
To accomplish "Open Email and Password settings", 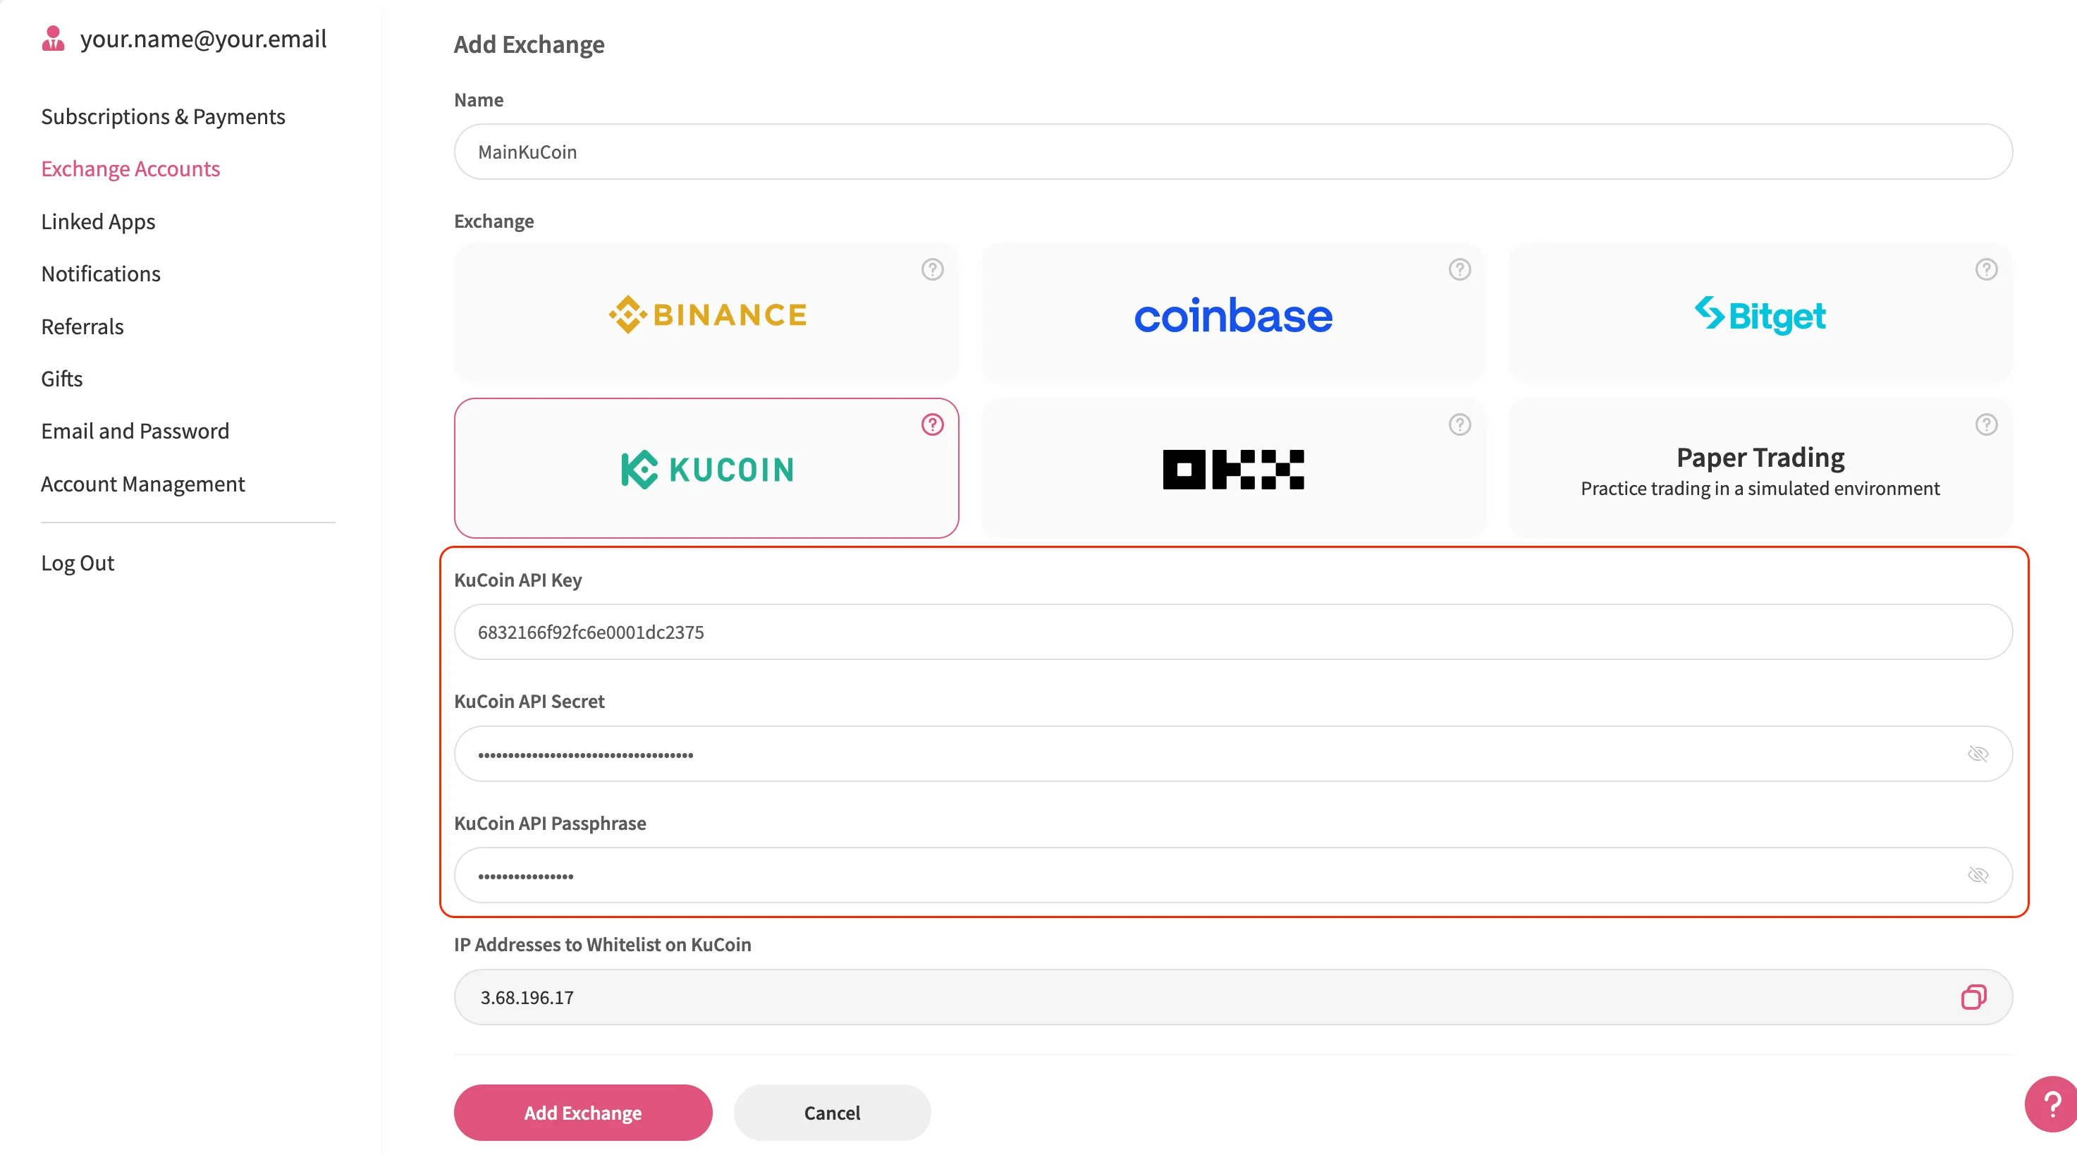I will pos(135,431).
